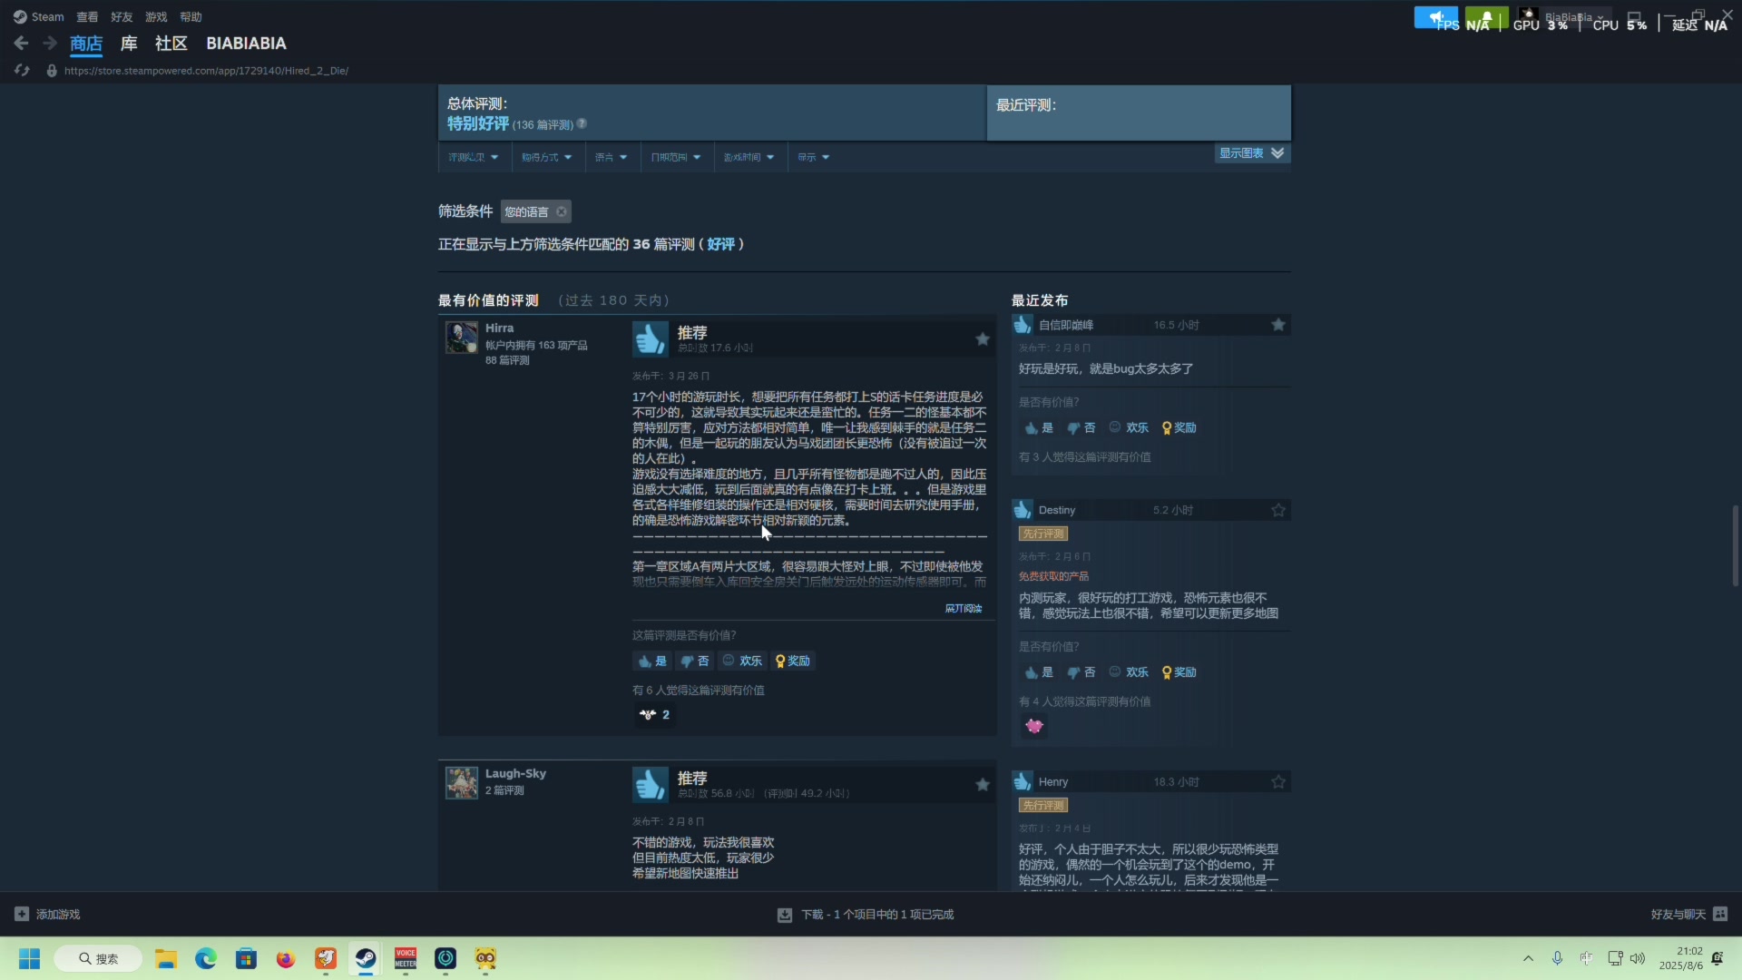Click the help question mark beside 136 reviews
The height and width of the screenshot is (980, 1742).
pyautogui.click(x=582, y=123)
